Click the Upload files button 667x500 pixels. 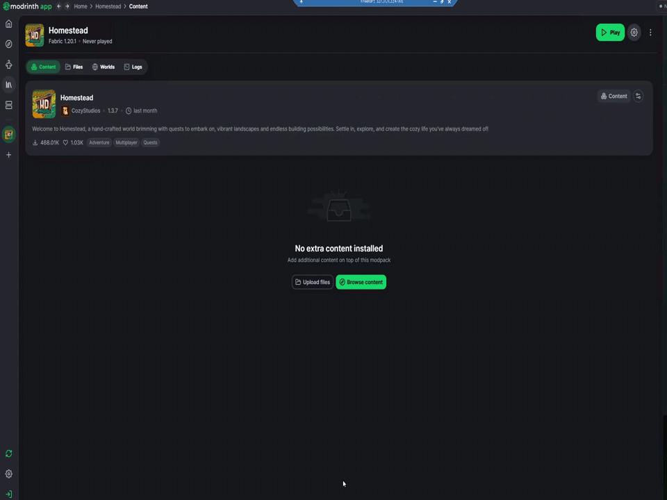coord(312,282)
